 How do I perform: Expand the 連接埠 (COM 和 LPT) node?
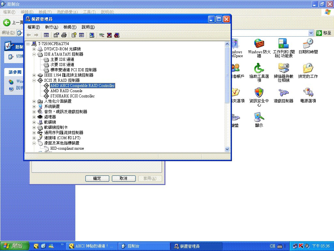pos(34,138)
